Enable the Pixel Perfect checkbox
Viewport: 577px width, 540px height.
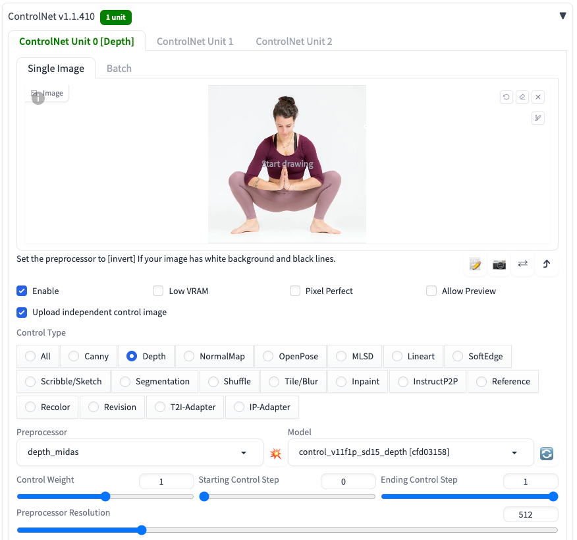coord(295,291)
